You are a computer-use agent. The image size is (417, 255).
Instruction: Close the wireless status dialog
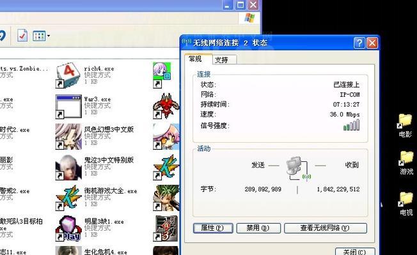[x=372, y=43]
